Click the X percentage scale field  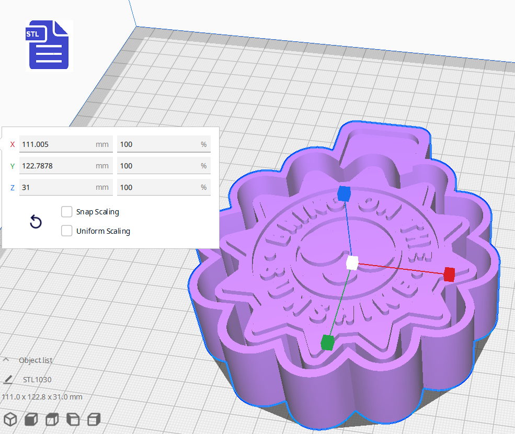point(164,144)
